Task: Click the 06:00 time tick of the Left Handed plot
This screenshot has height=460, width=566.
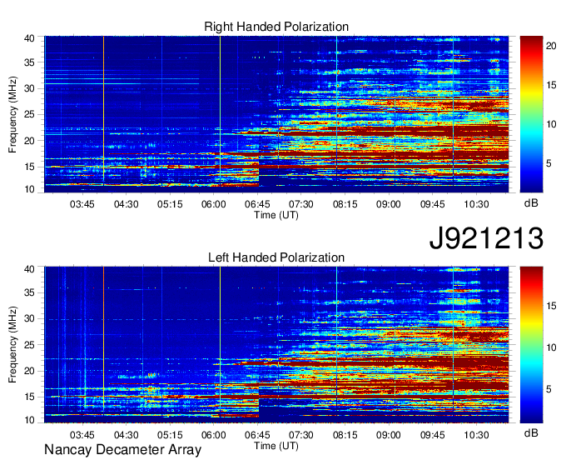Action: click(214, 435)
